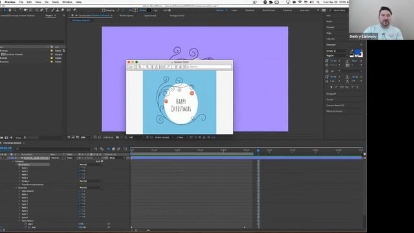414x233 pixels.
Task: Click share button in Screen Shot window
Action: (x=157, y=67)
